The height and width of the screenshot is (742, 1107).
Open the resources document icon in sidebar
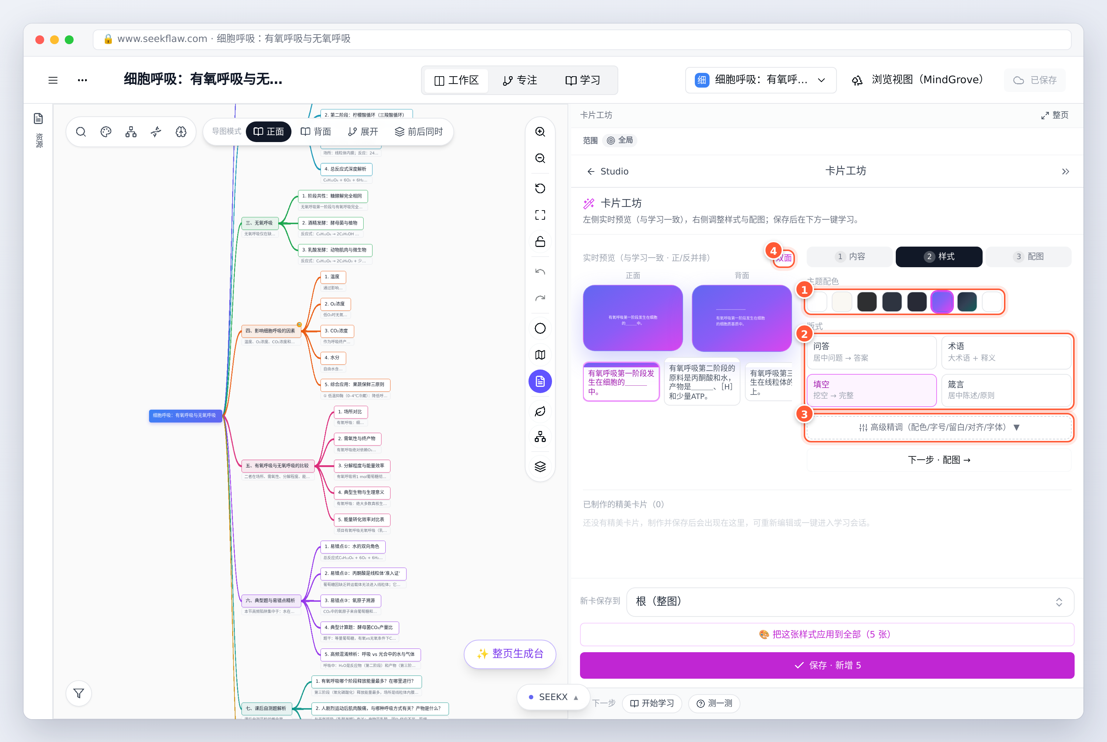[38, 118]
